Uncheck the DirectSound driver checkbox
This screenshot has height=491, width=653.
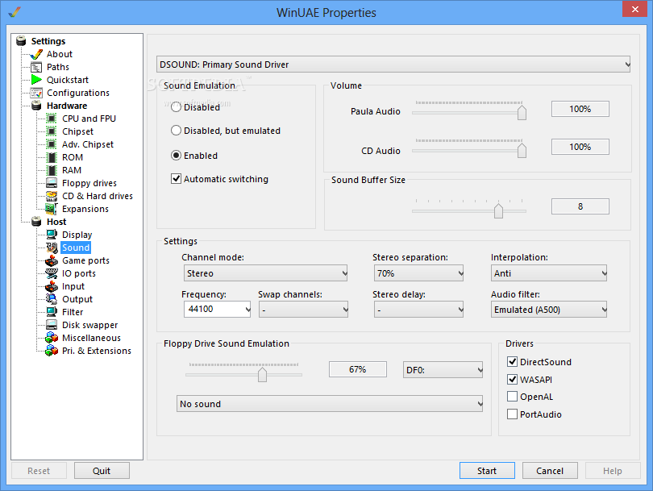click(x=512, y=361)
